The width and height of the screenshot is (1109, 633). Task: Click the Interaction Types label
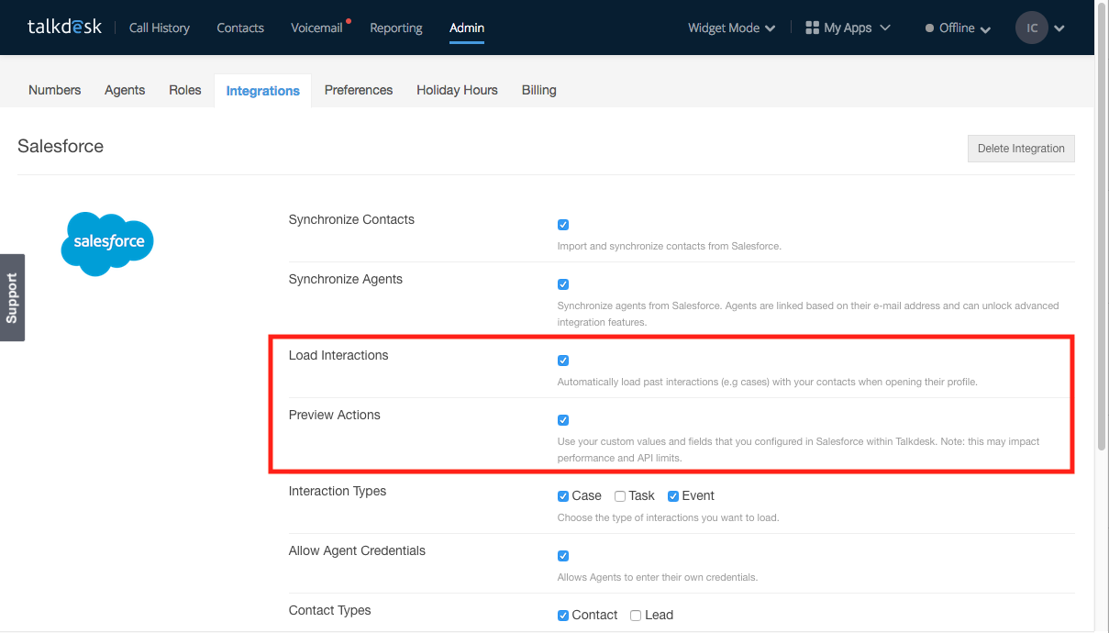pyautogui.click(x=338, y=491)
